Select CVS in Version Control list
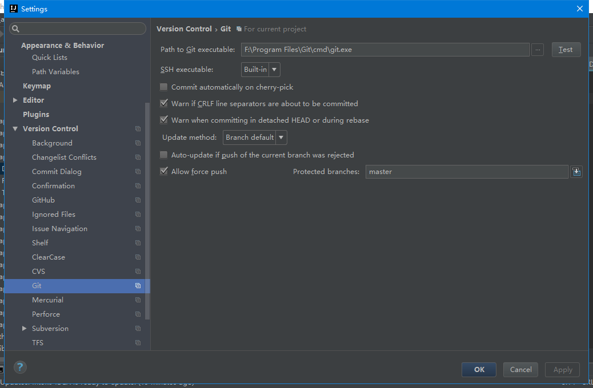This screenshot has width=593, height=388. tap(38, 271)
